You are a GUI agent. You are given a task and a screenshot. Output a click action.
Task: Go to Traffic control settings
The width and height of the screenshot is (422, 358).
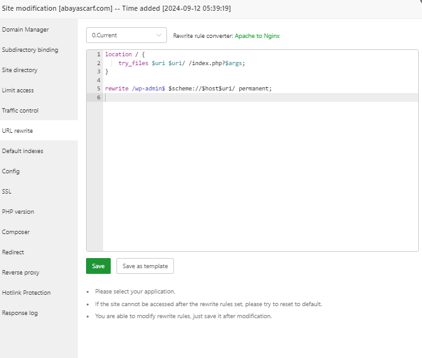pyautogui.click(x=20, y=111)
